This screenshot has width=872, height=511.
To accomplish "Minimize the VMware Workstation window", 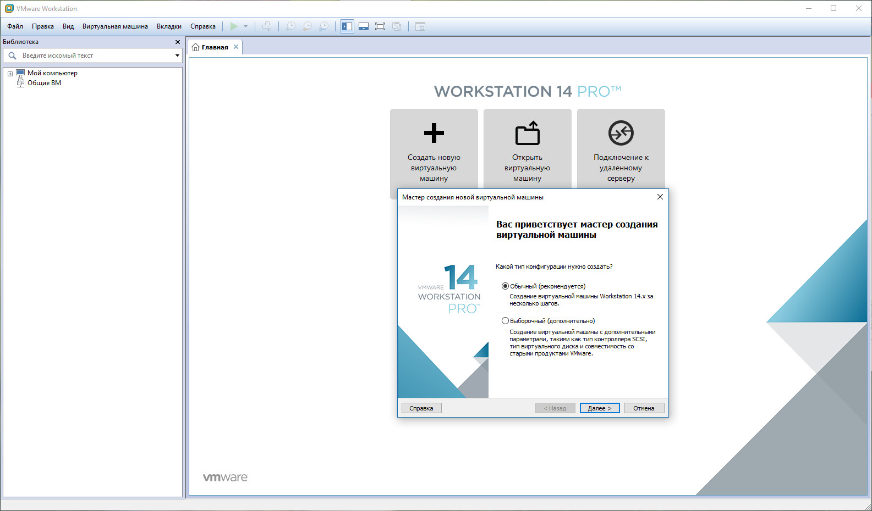I will coord(809,8).
